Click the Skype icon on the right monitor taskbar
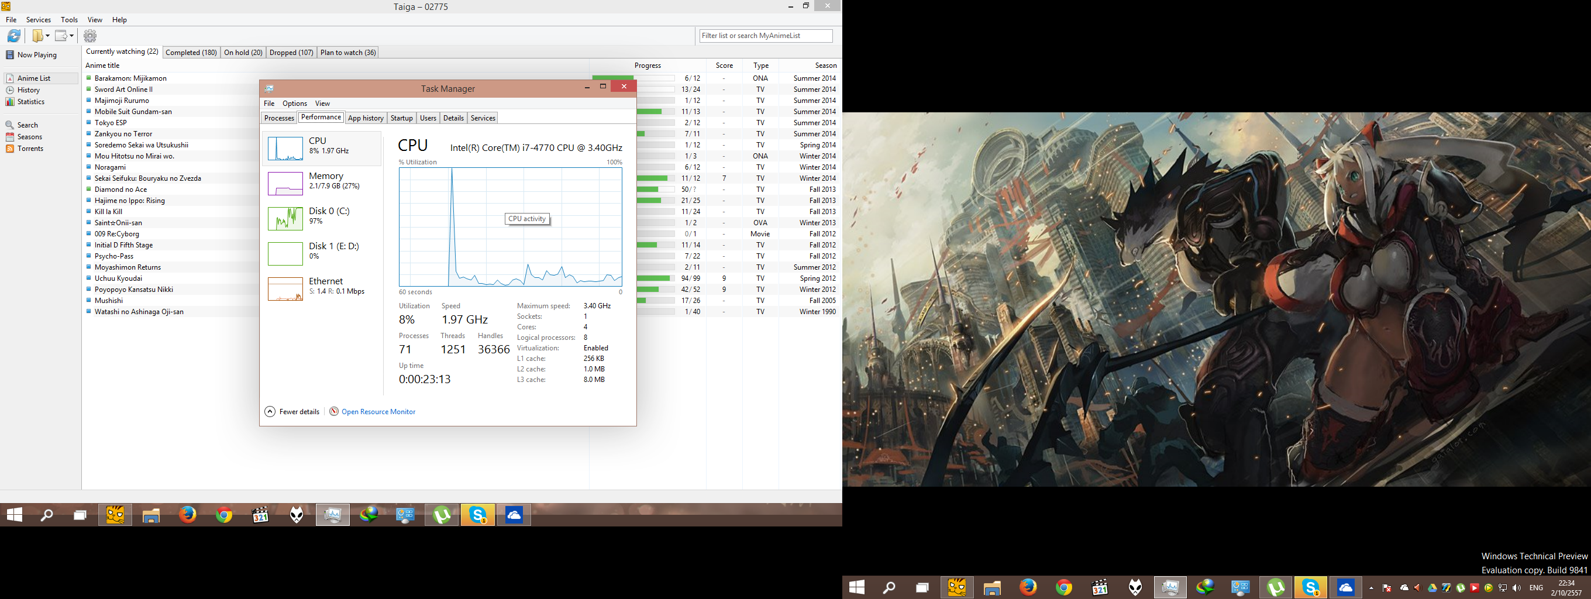The width and height of the screenshot is (1591, 599). [1311, 587]
